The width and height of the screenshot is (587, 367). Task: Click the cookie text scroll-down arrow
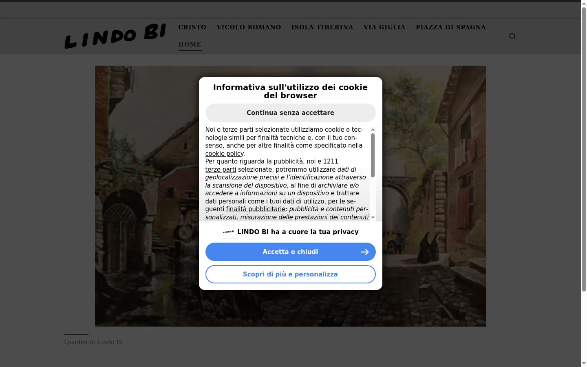pos(373,217)
